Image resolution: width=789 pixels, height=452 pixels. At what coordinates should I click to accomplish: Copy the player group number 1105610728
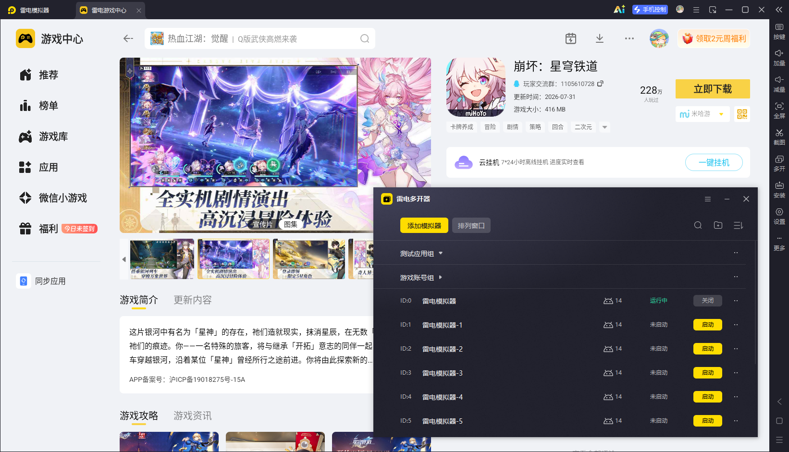[x=600, y=84]
